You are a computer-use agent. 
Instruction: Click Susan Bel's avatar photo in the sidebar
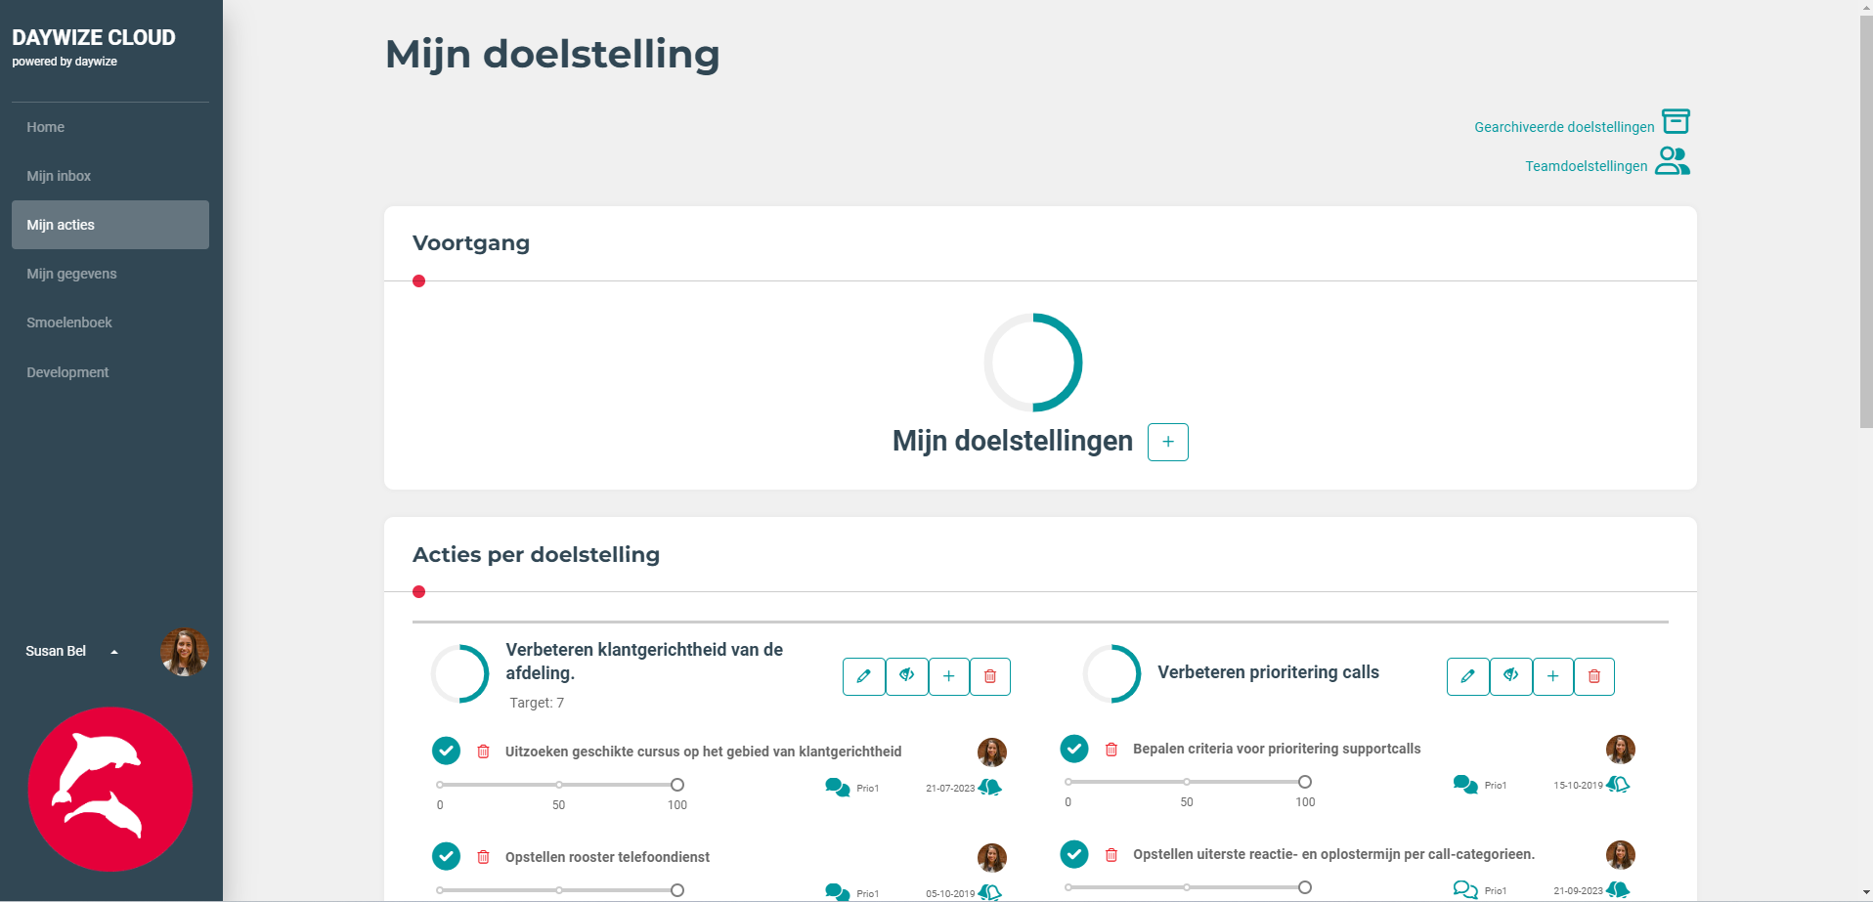(x=184, y=651)
